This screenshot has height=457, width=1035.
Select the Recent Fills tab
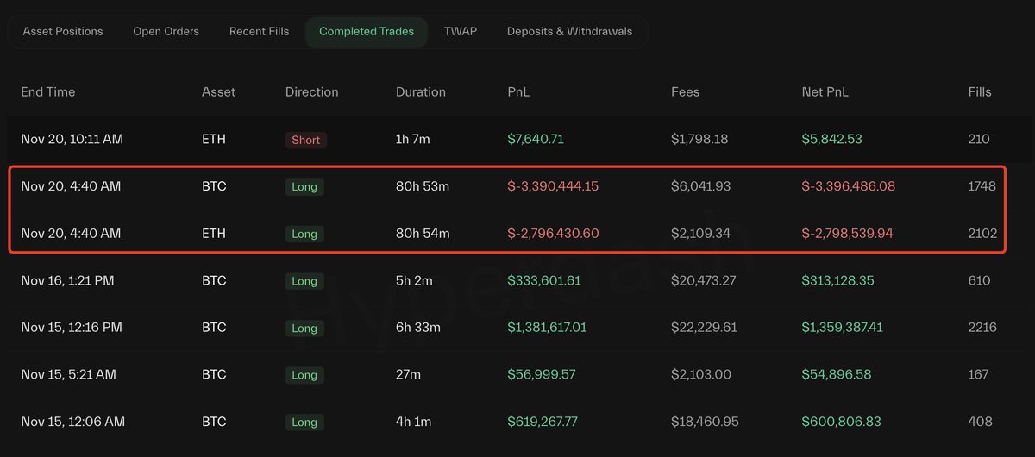259,32
